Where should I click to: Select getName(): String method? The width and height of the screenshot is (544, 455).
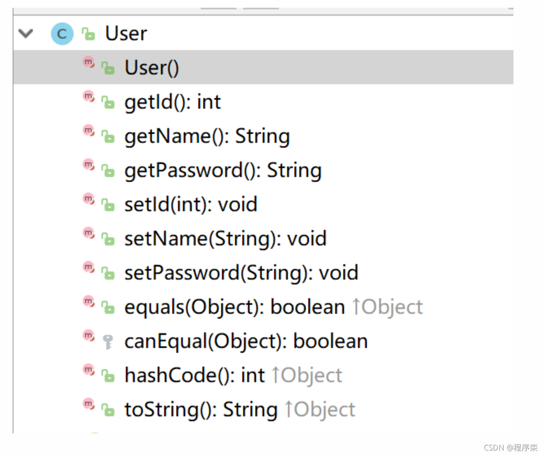(x=207, y=136)
